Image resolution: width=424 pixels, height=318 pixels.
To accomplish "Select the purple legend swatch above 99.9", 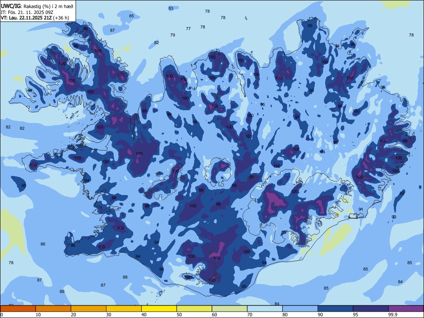I will [x=406, y=309].
